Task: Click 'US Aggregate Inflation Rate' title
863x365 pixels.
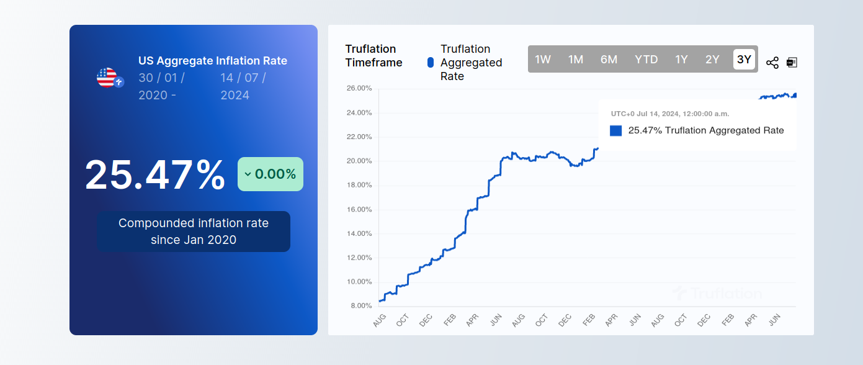Action: point(213,61)
